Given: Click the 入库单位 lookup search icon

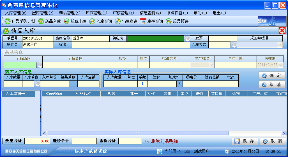Looking at the screenshot, I should point(37,84).
